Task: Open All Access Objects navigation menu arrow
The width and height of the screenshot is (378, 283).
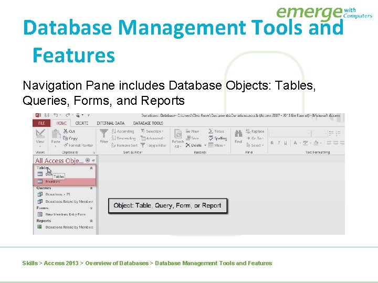Action: (x=88, y=160)
